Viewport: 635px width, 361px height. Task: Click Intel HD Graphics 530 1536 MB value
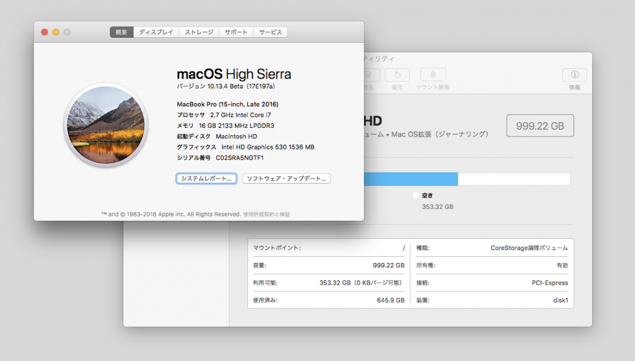tap(268, 147)
